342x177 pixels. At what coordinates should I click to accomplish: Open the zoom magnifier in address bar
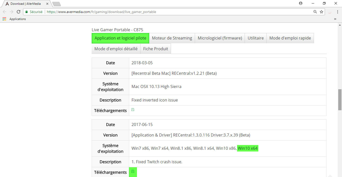click(x=315, y=12)
